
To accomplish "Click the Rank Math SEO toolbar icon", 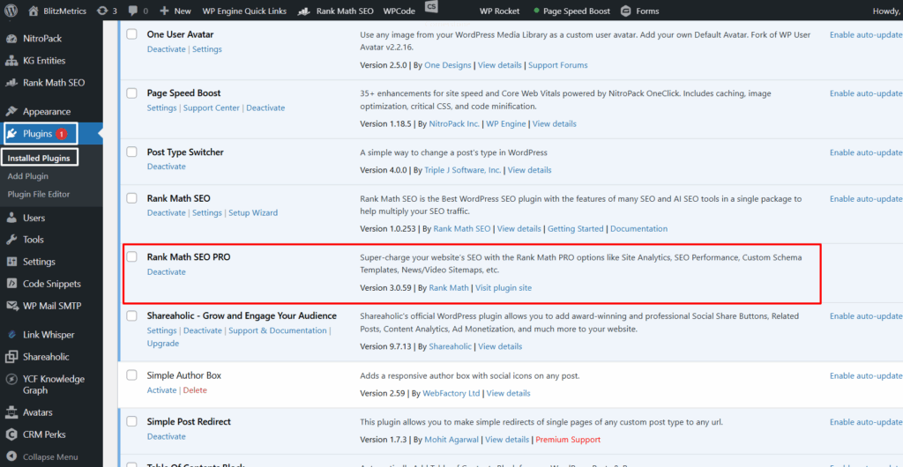I will (305, 11).
